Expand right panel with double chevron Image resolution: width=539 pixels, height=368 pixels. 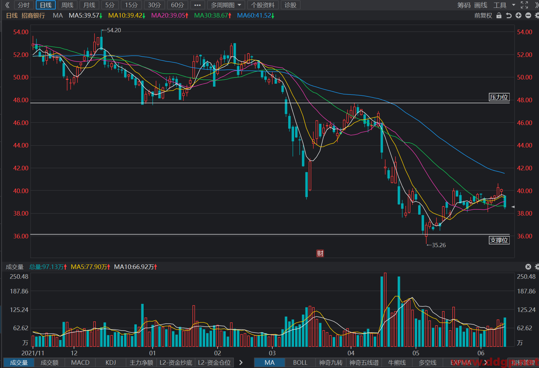536,5
